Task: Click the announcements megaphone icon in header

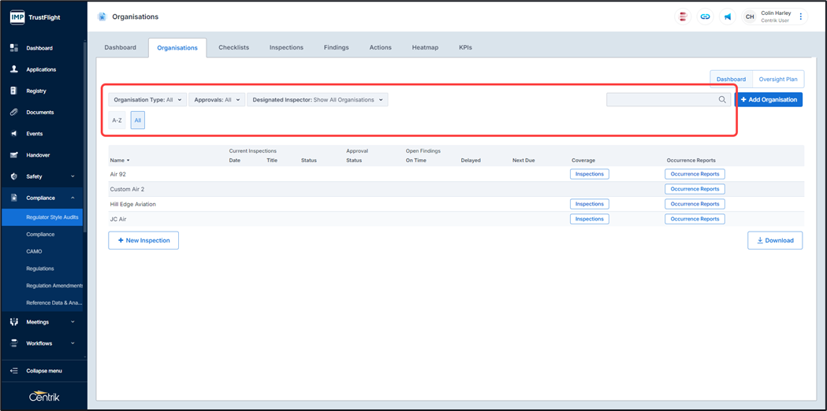Action: (x=727, y=17)
